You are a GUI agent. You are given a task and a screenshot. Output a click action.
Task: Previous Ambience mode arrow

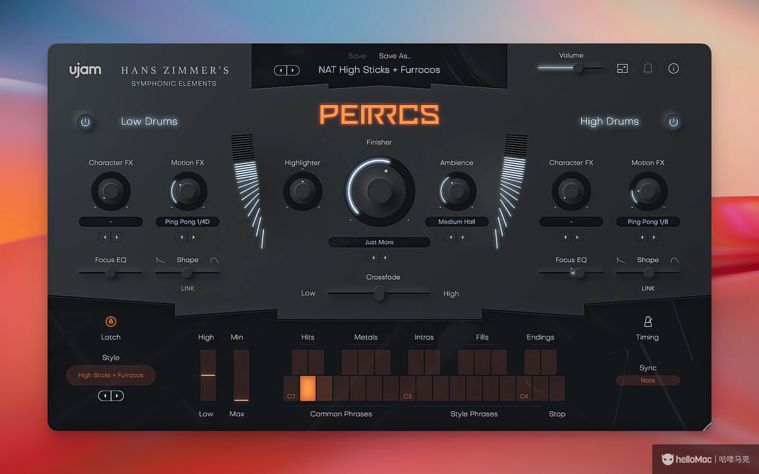tap(450, 237)
